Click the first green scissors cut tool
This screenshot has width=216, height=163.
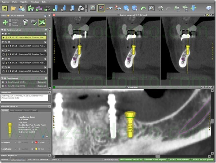pos(177,8)
